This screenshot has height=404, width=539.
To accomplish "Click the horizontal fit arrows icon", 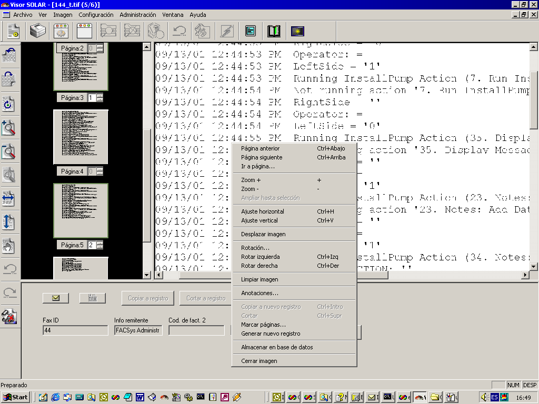I will tap(9, 198).
